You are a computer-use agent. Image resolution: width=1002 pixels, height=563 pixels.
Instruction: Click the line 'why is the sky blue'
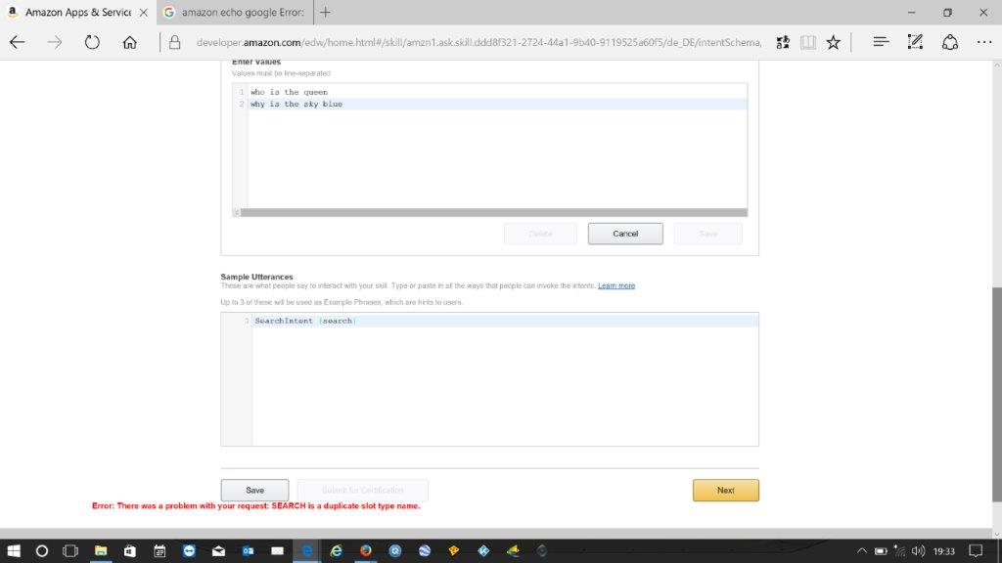coord(296,104)
